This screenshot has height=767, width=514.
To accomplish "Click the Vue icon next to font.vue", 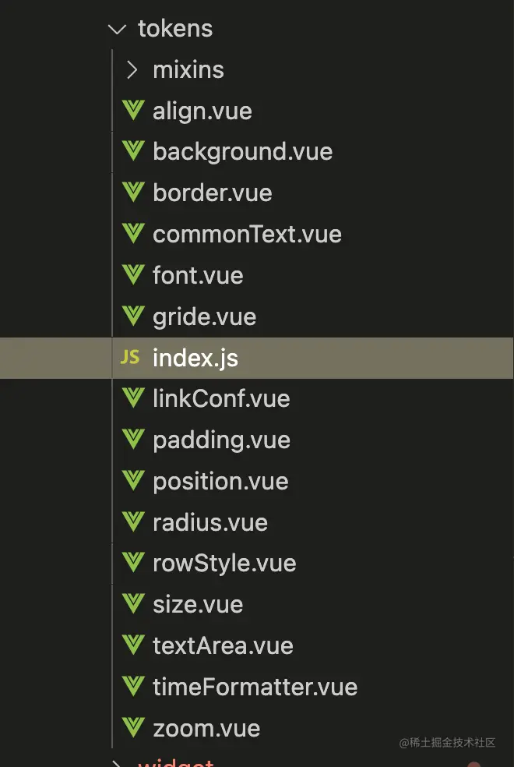I will (x=133, y=275).
